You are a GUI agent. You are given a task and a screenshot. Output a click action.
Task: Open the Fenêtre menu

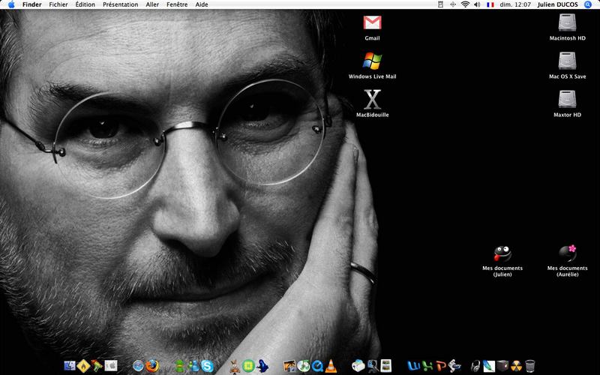pos(177,4)
